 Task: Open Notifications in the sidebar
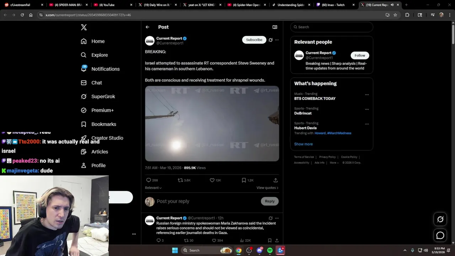coord(100,69)
